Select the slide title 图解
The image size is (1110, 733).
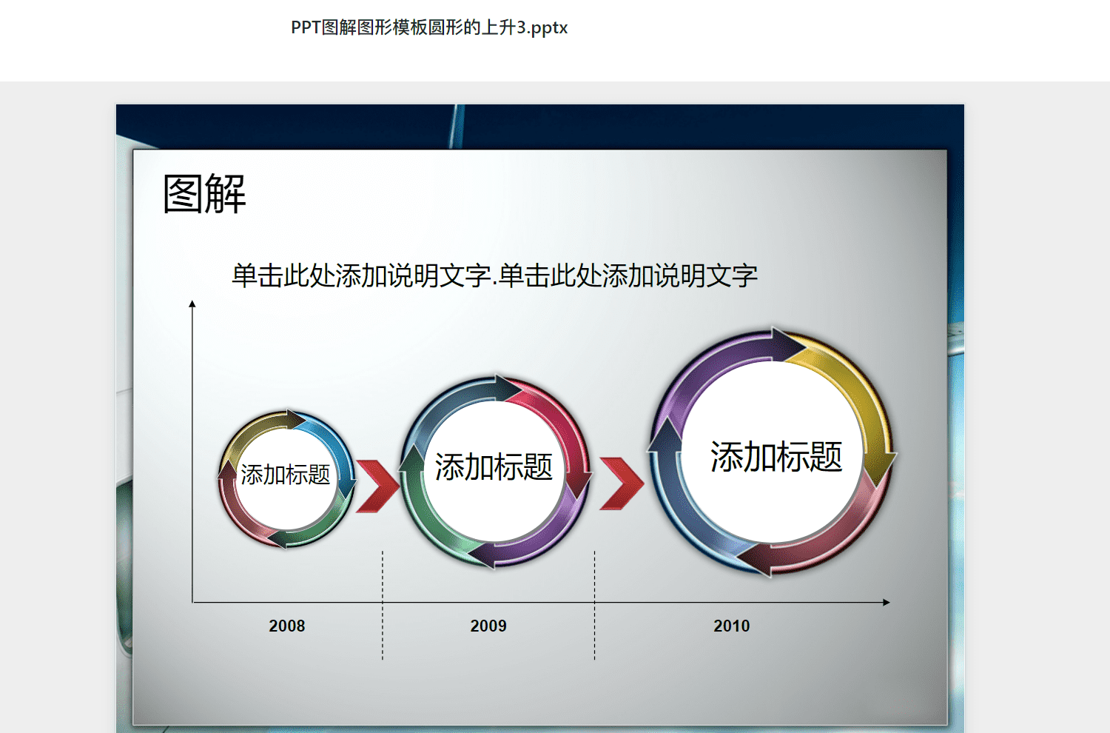pos(204,194)
